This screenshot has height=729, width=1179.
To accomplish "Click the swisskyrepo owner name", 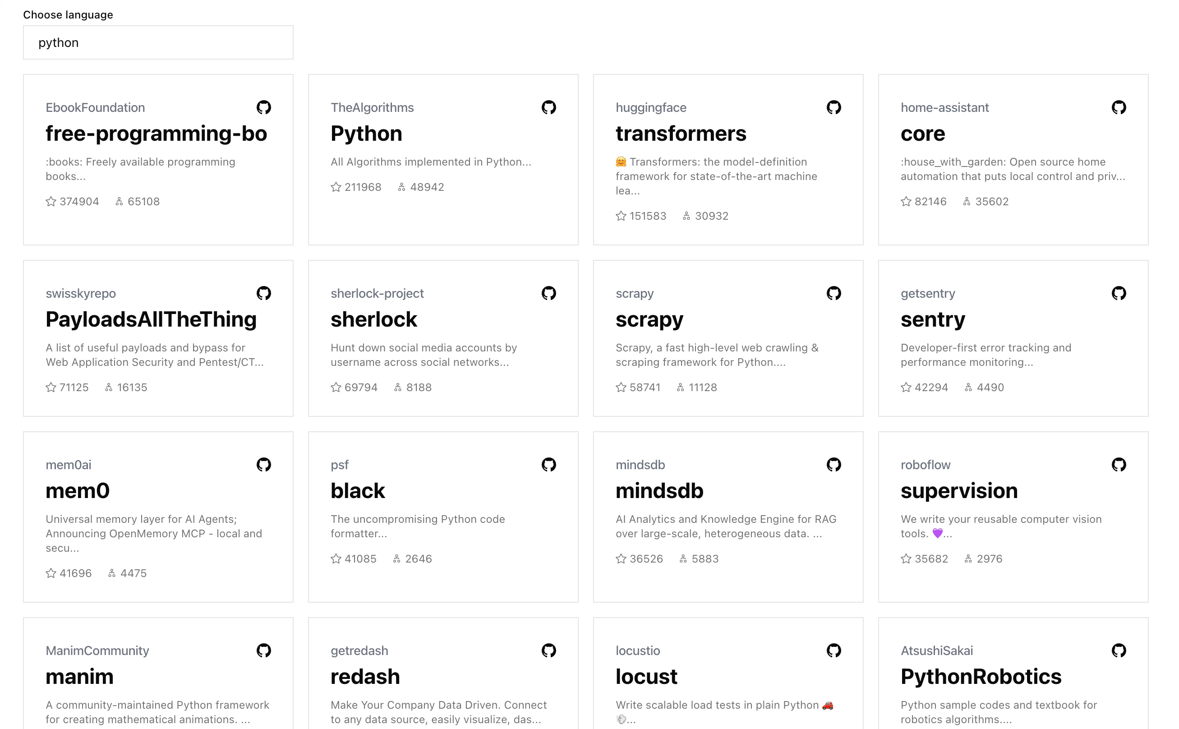I will [80, 293].
